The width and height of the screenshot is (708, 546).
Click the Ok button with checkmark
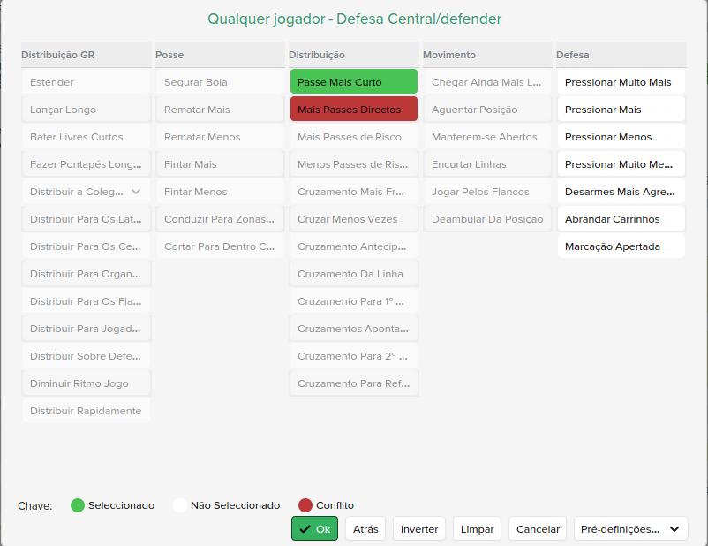[x=314, y=528]
